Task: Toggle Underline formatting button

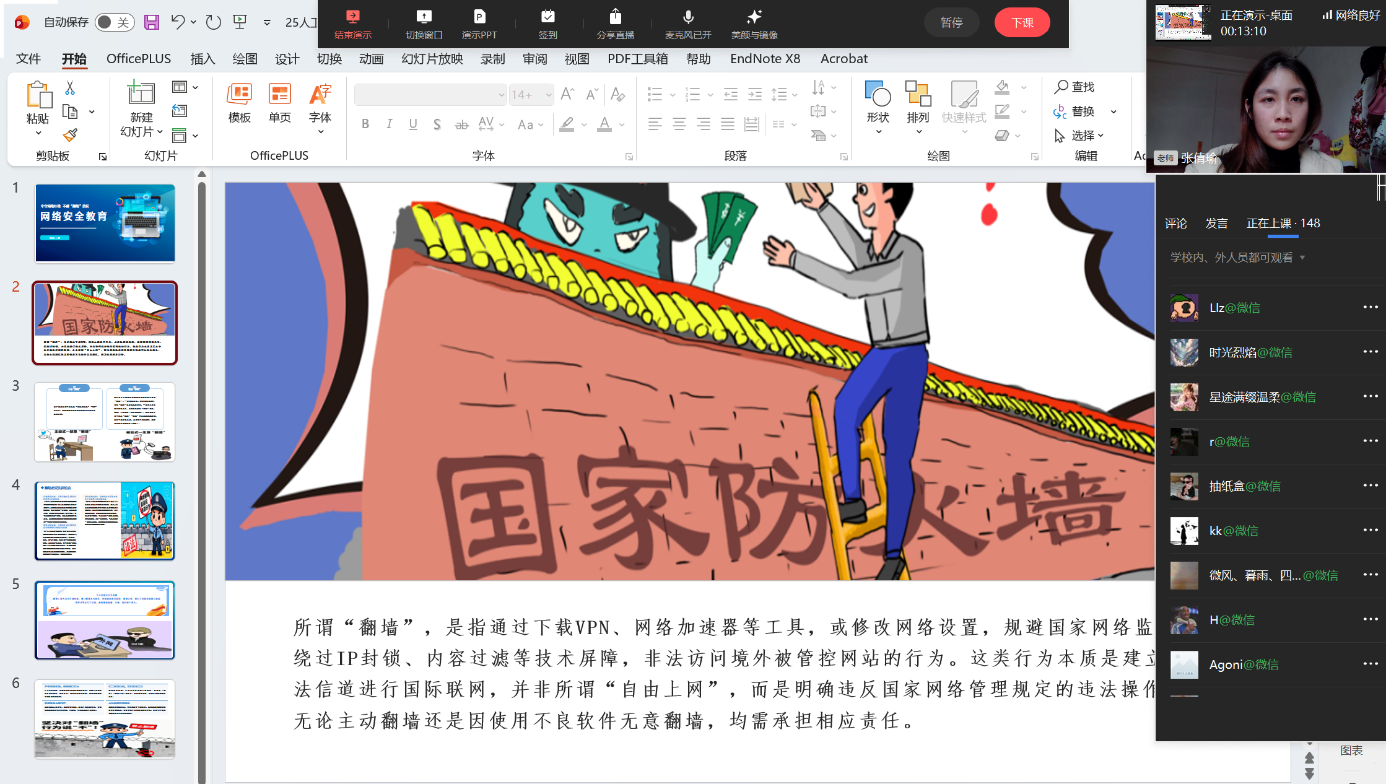Action: pos(413,124)
